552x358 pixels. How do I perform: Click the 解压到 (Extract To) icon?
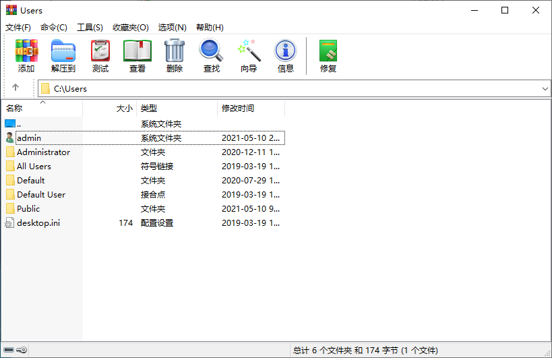(x=63, y=55)
